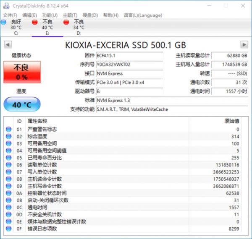Screen dimensions: 252x239
Task: Open the 功能(U) menu
Action: (x=50, y=15)
